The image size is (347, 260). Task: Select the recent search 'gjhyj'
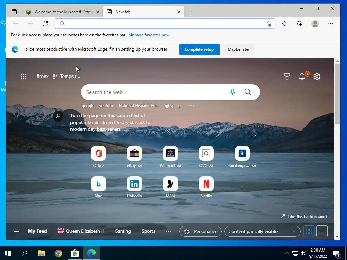tap(169, 106)
